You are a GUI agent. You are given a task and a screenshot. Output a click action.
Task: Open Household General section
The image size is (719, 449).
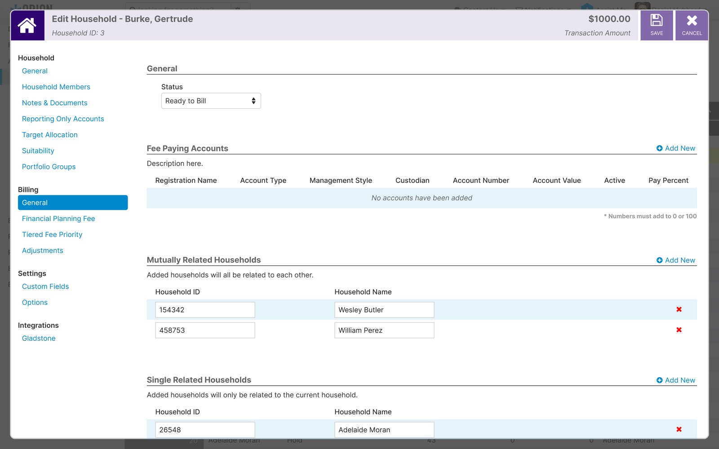35,71
